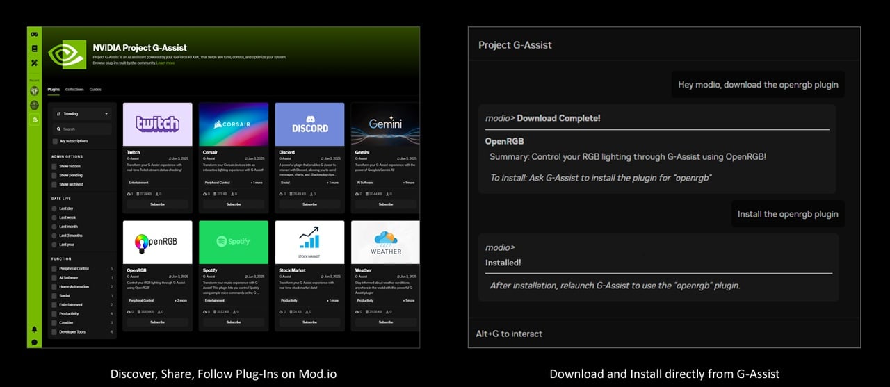Screen dimensions: 890x387
Task: Click the search magnifier icon in the filter panel
Action: (x=59, y=129)
